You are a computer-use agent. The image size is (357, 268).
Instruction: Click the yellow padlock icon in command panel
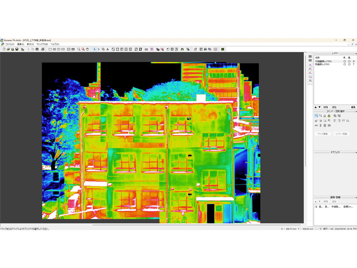tap(329, 116)
